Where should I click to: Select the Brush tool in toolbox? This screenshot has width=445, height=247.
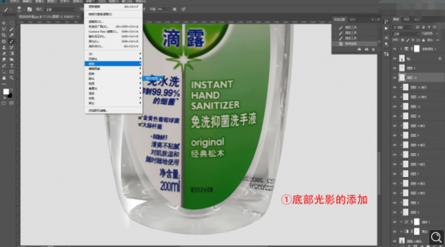coord(11,42)
